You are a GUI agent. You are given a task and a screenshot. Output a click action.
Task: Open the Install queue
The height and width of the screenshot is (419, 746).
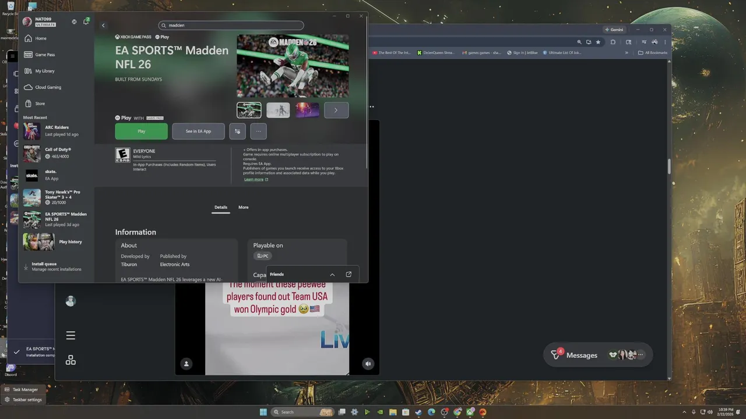57,267
